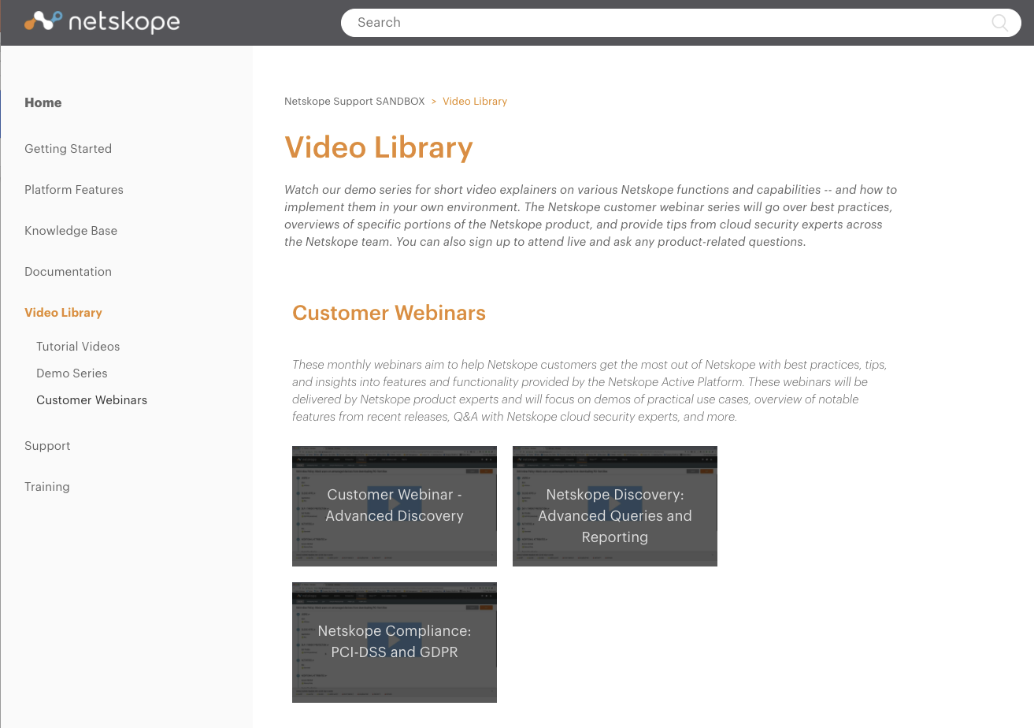Select Documentation in the sidebar
This screenshot has width=1034, height=728.
coord(68,272)
